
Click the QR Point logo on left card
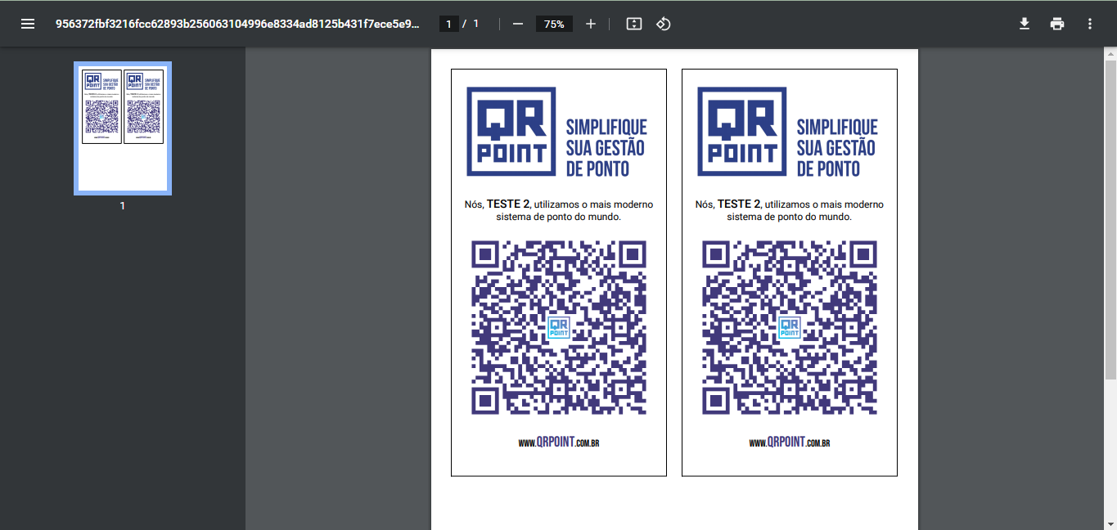click(x=511, y=131)
